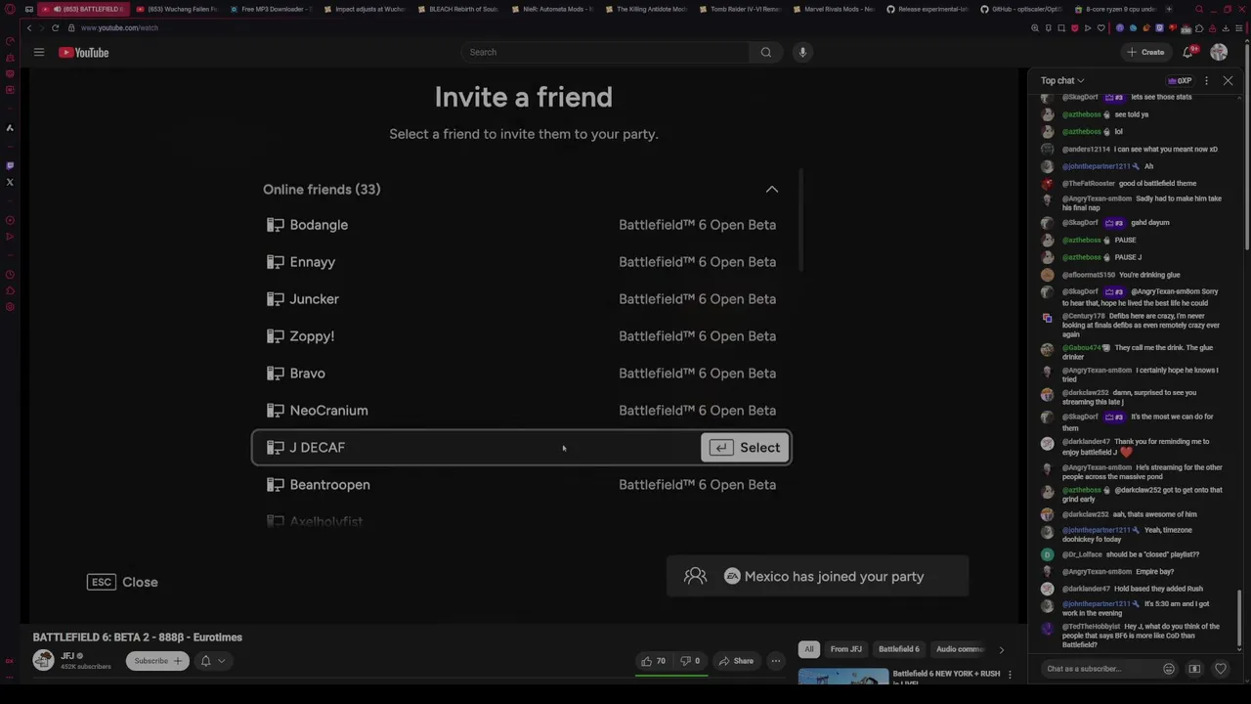Switch to Marvel Rivals Mods tab
Image resolution: width=1251 pixels, height=704 pixels.
click(x=834, y=9)
